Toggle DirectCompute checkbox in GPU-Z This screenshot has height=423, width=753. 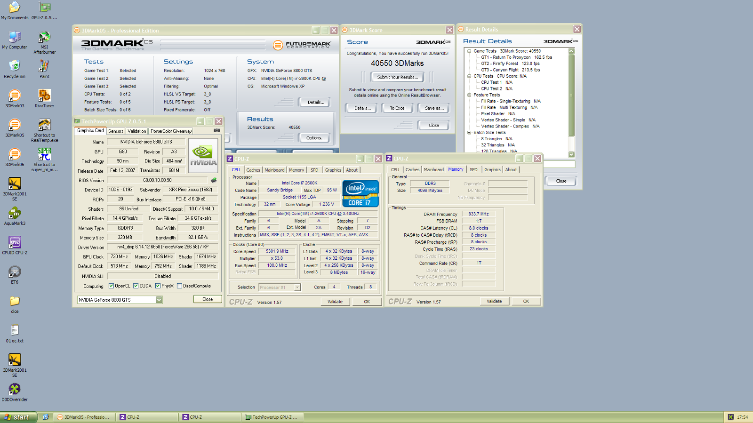tap(179, 286)
